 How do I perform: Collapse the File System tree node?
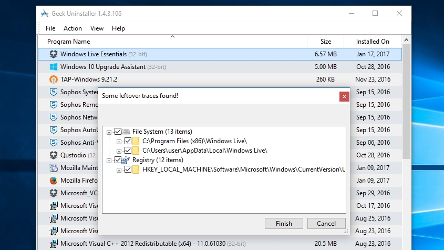point(109,132)
